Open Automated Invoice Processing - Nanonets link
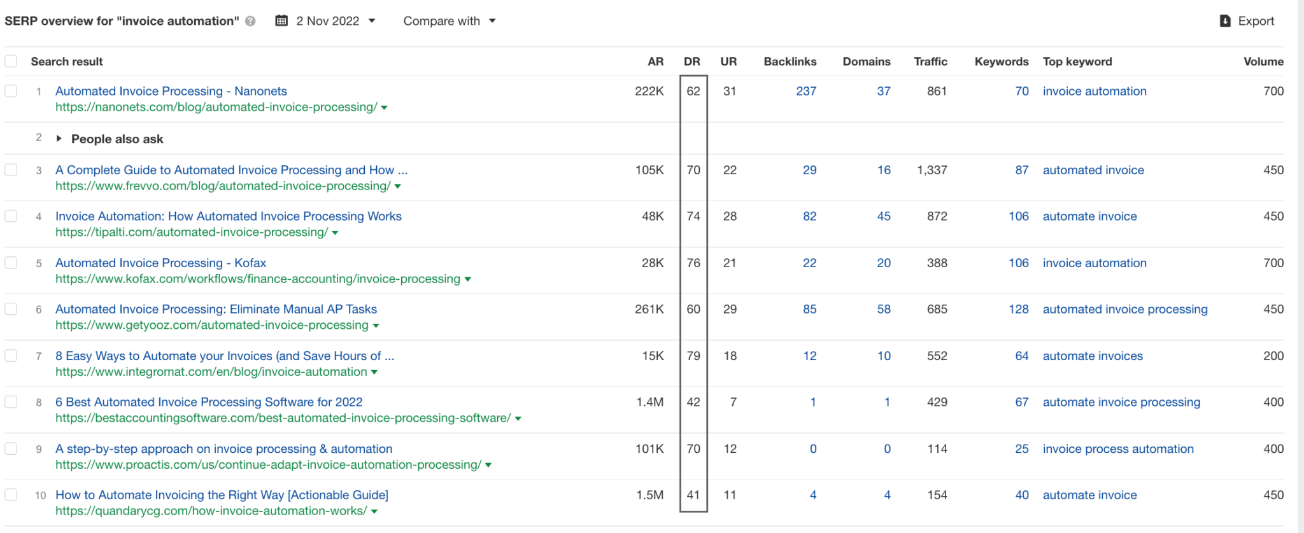 pyautogui.click(x=171, y=91)
